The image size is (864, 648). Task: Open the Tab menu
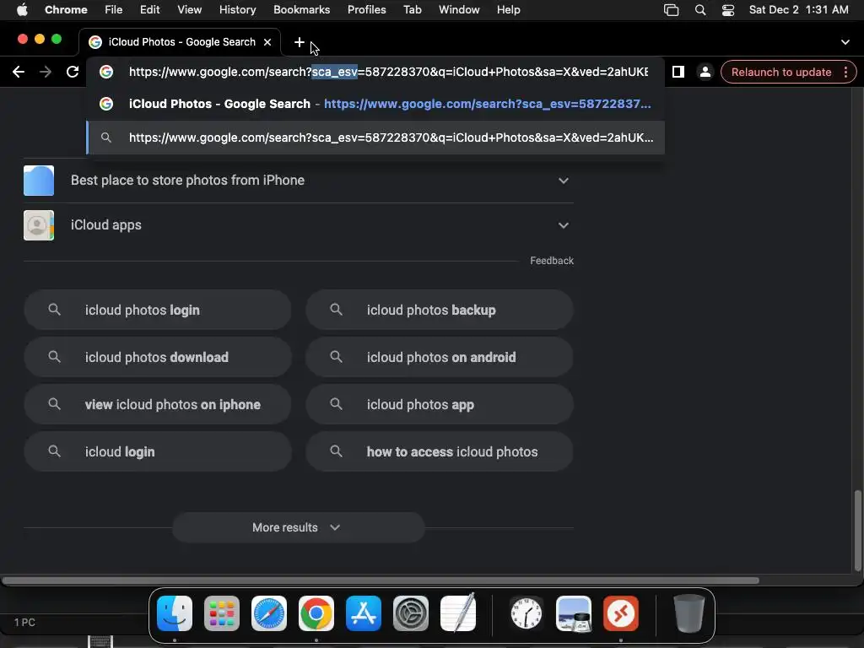[x=412, y=9]
